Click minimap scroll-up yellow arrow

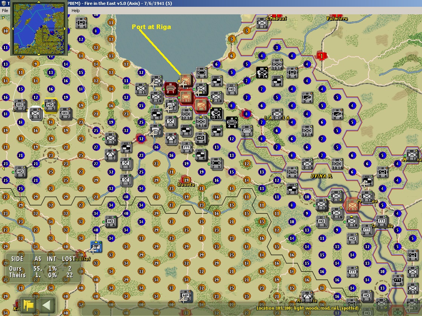tap(39, 2)
